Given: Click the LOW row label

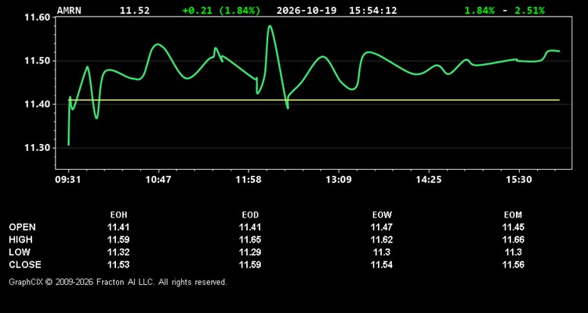Looking at the screenshot, I should 20,252.
